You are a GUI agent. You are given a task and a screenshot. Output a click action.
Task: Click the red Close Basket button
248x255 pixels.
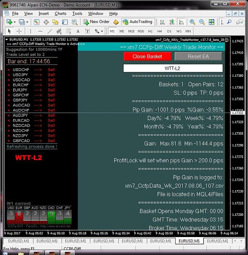pyautogui.click(x=147, y=56)
